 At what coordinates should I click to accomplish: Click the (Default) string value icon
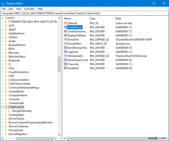click(x=65, y=23)
